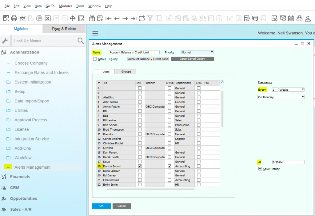Click OK to save the alert
This screenshot has height=216, width=315.
point(101,206)
